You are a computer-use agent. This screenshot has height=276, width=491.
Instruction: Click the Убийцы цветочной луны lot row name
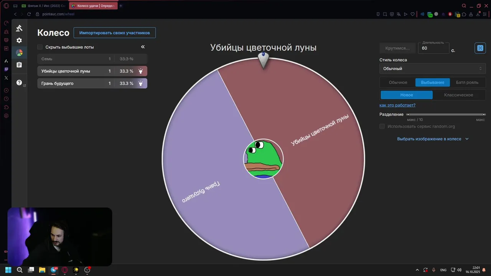[66, 71]
